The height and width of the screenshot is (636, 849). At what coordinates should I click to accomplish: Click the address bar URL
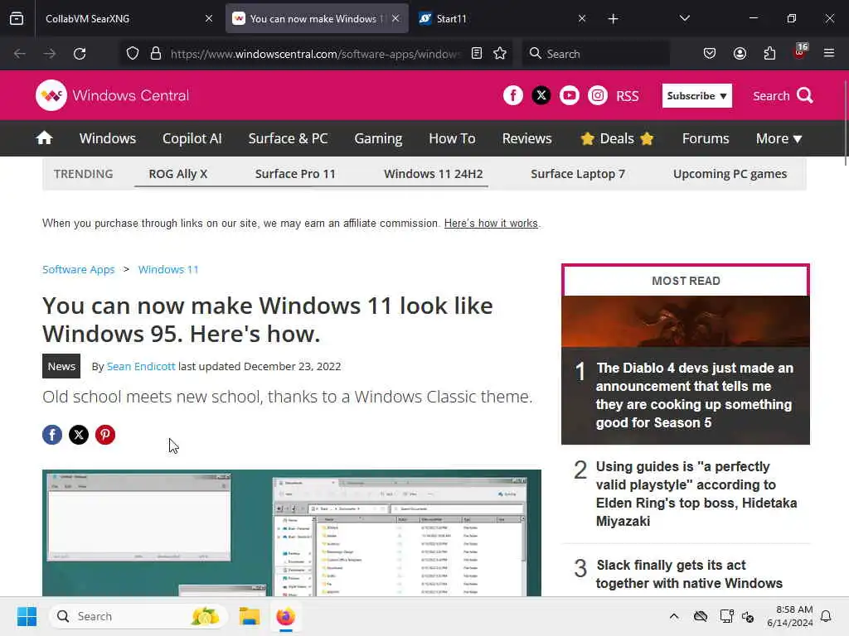[x=316, y=54]
